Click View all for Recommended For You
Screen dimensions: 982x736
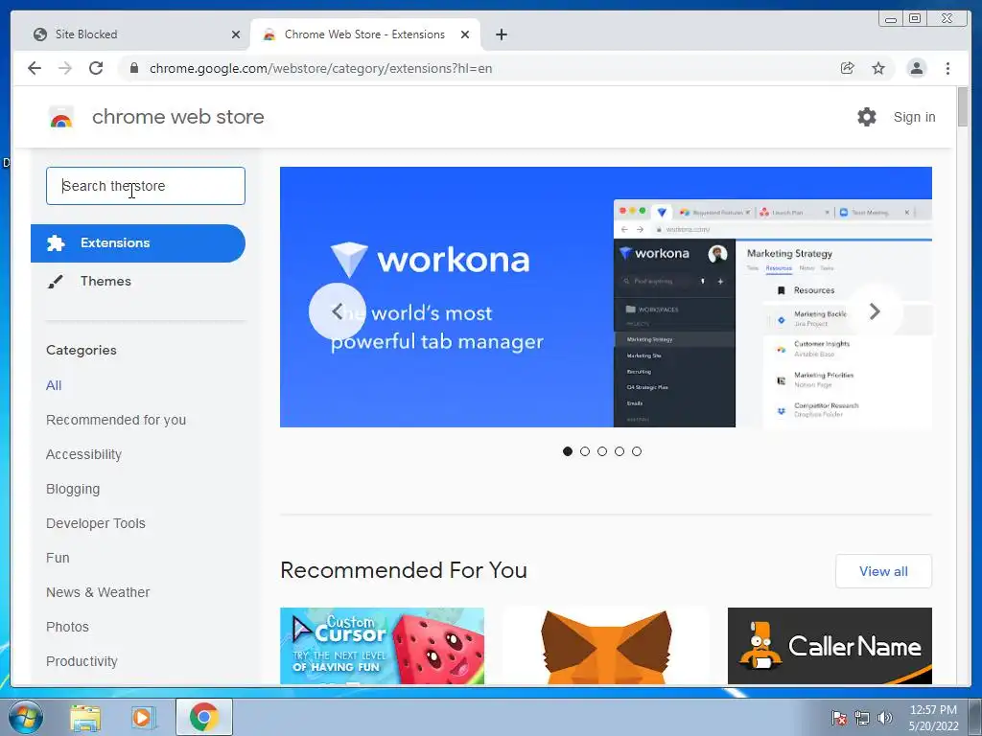[x=883, y=571]
